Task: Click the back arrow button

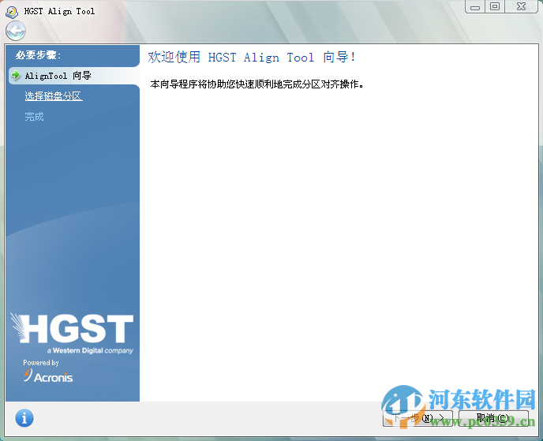Action: point(16,31)
